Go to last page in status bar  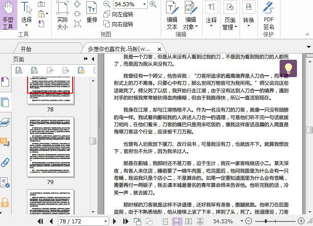tap(126, 221)
